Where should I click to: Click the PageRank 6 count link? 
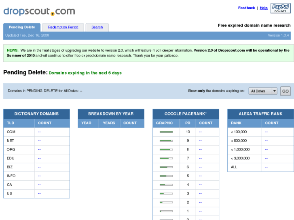(x=201, y=167)
